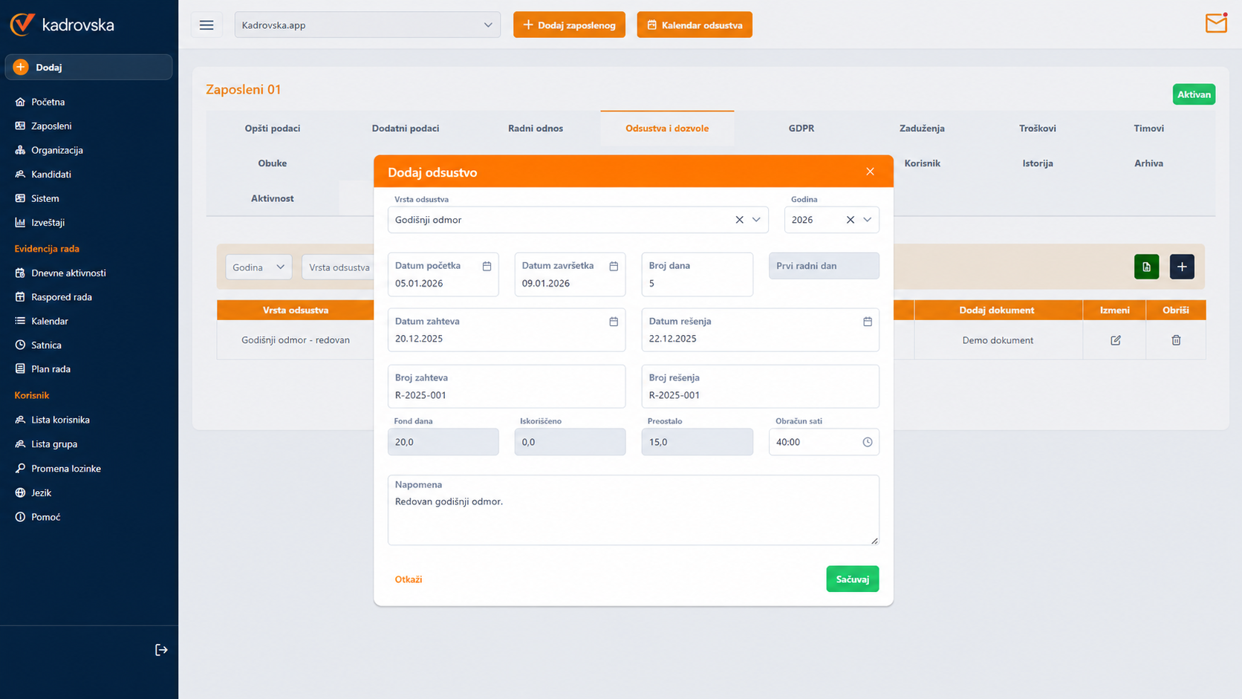
Task: Open the Godina filter dropdown
Action: tap(259, 267)
